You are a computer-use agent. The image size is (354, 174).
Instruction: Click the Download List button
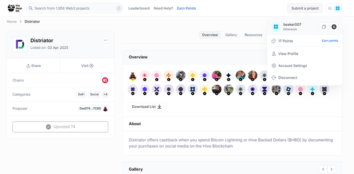(x=147, y=107)
